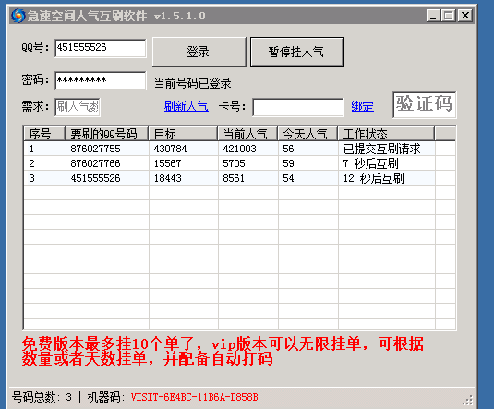This screenshot has width=494, height=409.
Task: Click the app logo icon in title bar
Action: (x=18, y=16)
